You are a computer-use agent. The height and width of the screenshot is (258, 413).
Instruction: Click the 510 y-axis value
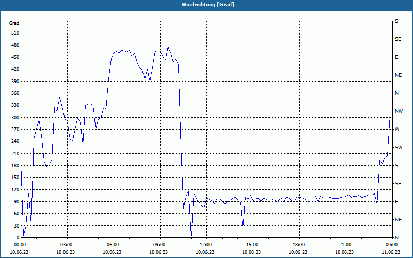click(x=15, y=33)
